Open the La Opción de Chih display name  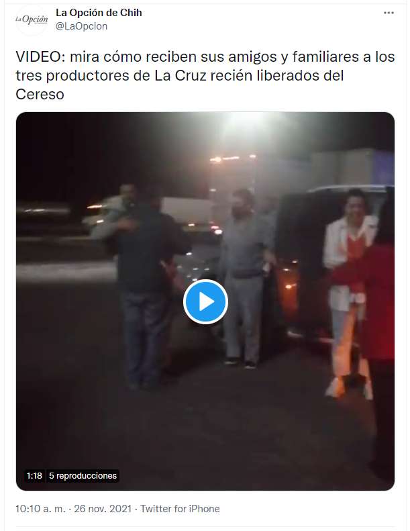click(x=99, y=13)
